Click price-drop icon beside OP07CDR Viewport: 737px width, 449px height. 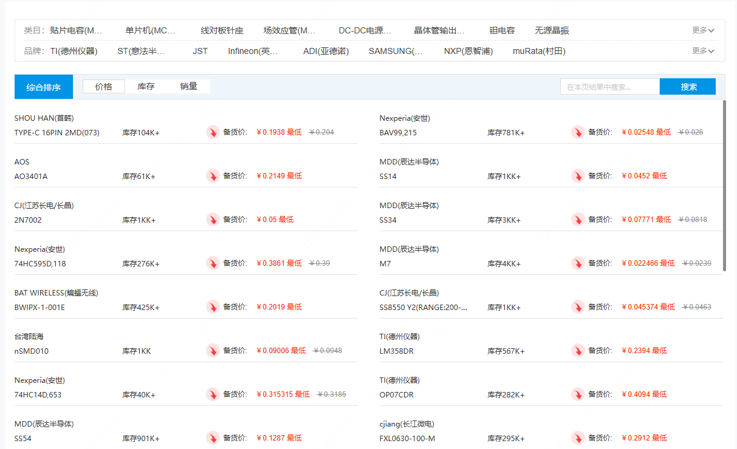click(x=578, y=394)
